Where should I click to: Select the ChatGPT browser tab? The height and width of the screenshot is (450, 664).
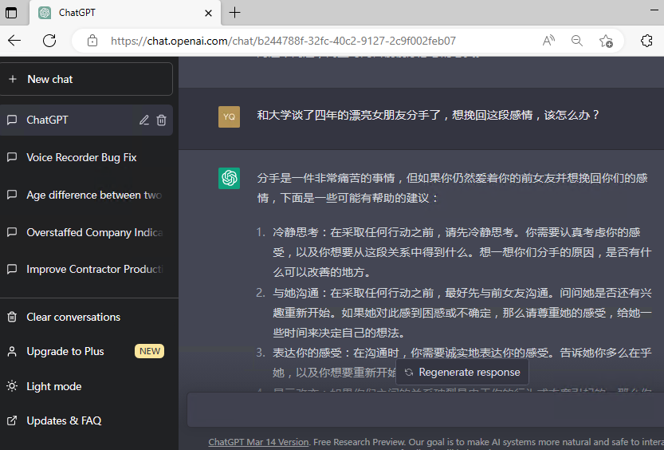coord(125,13)
